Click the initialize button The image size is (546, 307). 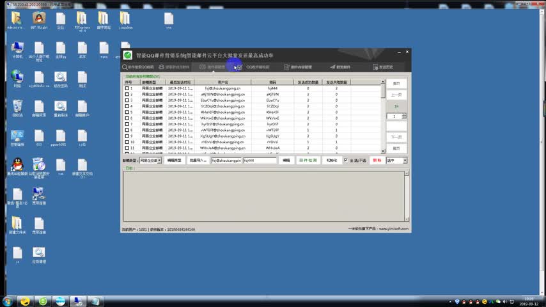[x=331, y=161]
